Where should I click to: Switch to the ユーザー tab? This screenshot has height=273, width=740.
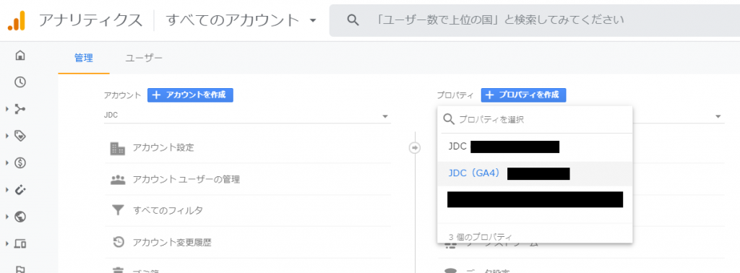(144, 58)
